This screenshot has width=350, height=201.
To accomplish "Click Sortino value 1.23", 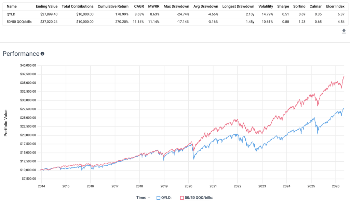I will pyautogui.click(x=302, y=22).
